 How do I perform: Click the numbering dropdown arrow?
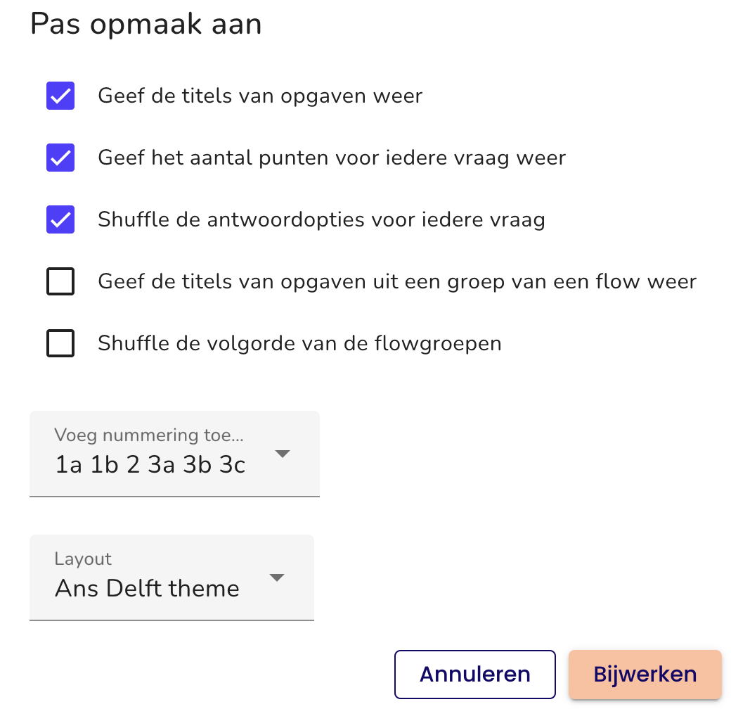click(283, 454)
